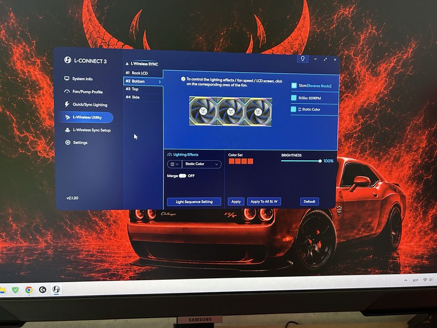This screenshot has height=328, width=437.
Task: Select L-Wireless Utility in the sidebar
Action: (86, 117)
